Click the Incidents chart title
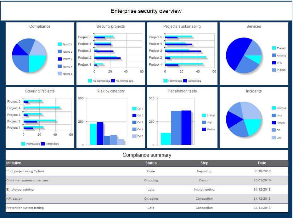 click(x=254, y=91)
